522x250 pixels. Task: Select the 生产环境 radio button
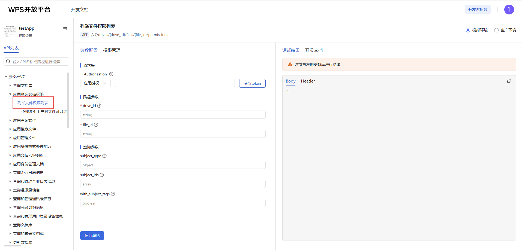[x=496, y=30]
